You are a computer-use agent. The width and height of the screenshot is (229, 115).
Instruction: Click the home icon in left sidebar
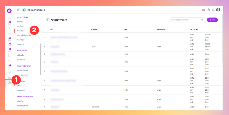[9, 18]
